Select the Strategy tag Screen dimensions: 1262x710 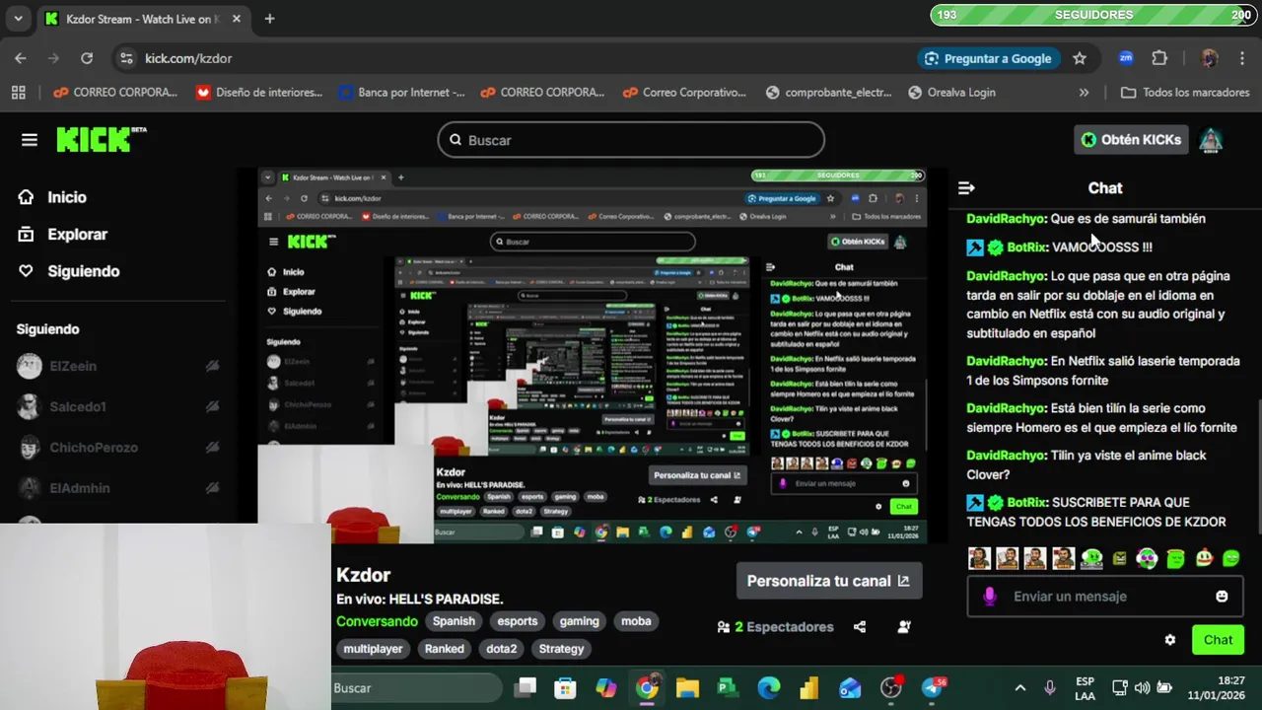click(562, 649)
